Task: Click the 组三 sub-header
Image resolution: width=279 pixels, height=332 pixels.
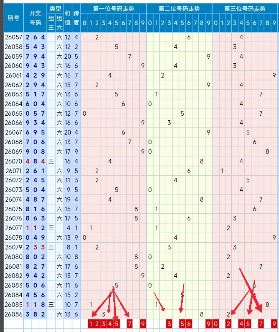Action: [51, 23]
